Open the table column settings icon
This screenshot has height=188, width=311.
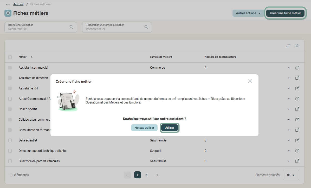tap(296, 46)
